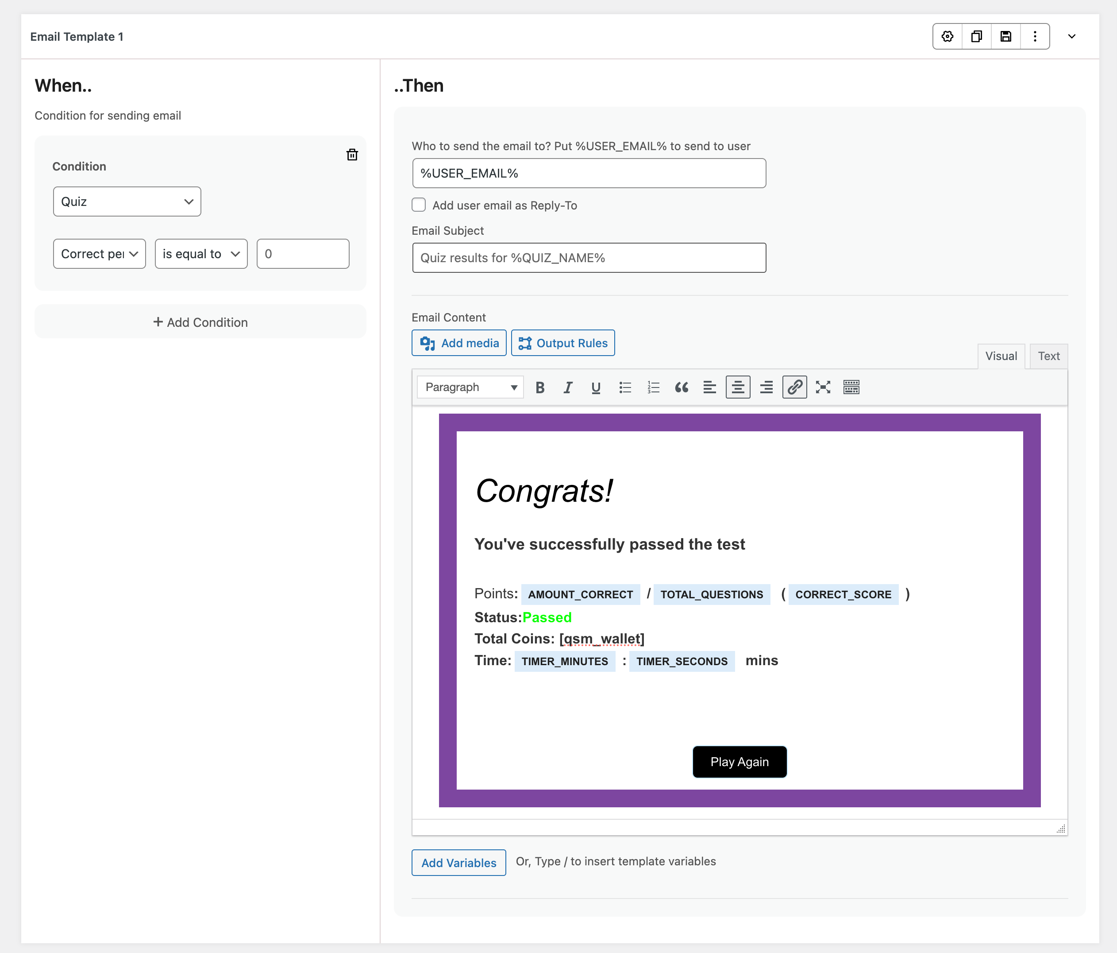Select the TIMER_MINUTES variable tag
1117x953 pixels.
[564, 661]
